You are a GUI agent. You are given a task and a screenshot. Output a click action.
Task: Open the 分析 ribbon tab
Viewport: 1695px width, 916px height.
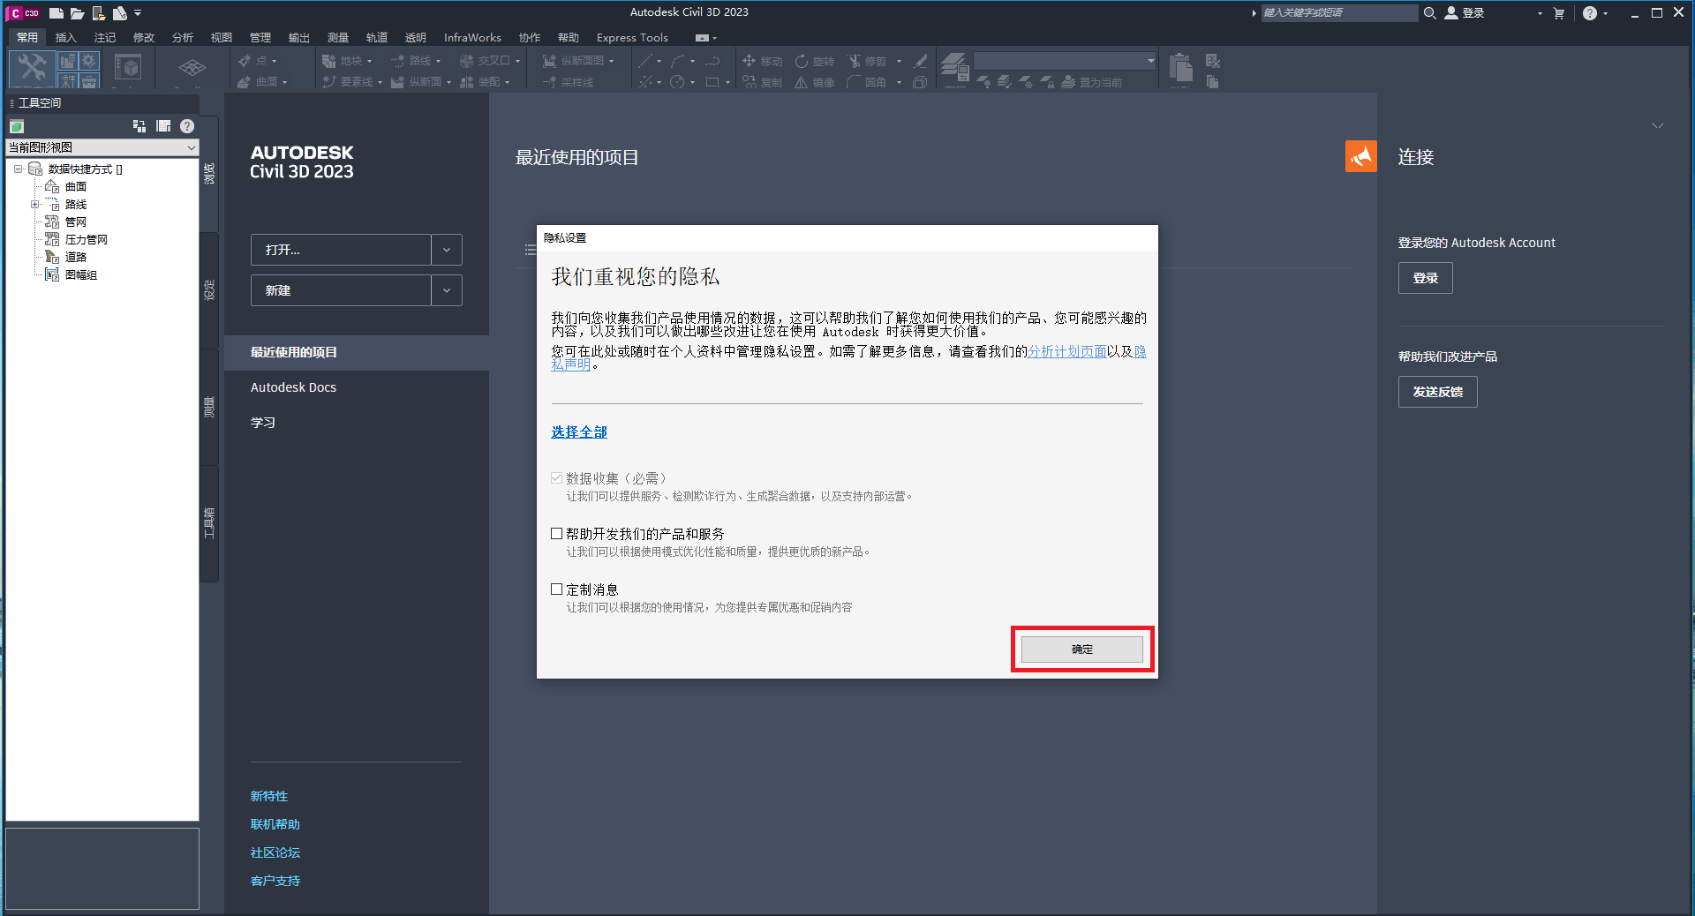(183, 37)
